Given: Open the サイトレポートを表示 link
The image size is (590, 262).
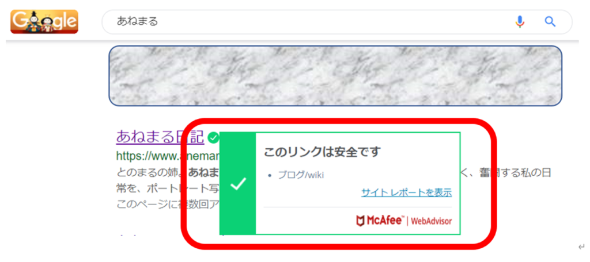Looking at the screenshot, I should pyautogui.click(x=406, y=193).
